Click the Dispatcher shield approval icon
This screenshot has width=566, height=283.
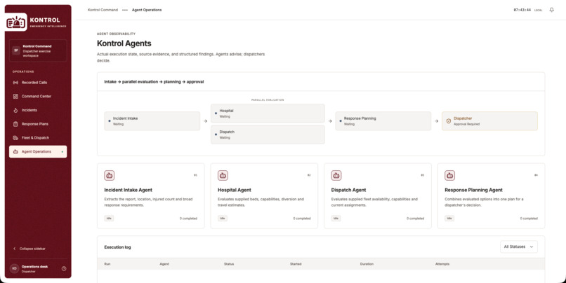pyautogui.click(x=449, y=121)
